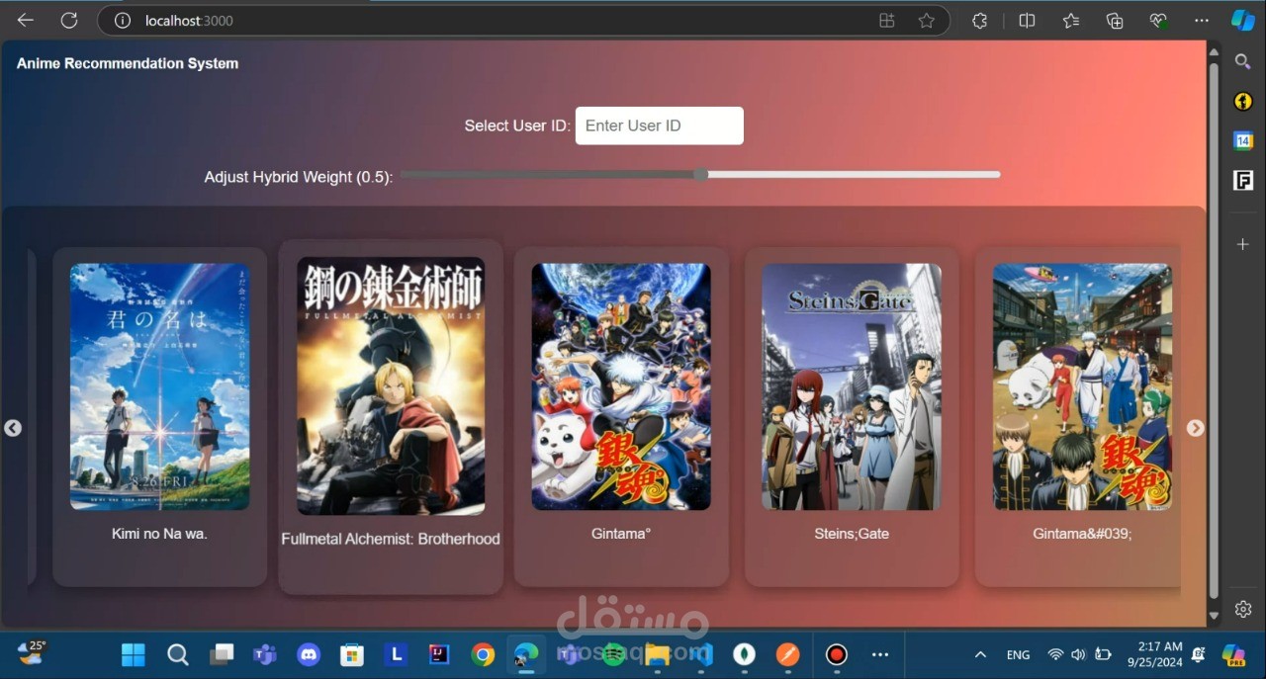Select the Fullmetal Alchemist: Brotherhood poster
Screen dimensions: 1266x679
(391, 385)
